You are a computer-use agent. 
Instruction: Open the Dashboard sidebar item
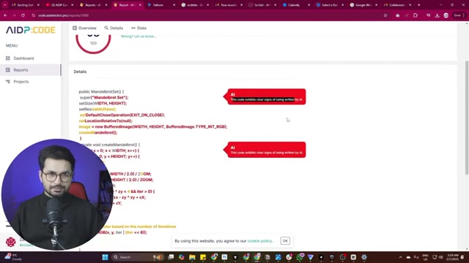pos(20,58)
